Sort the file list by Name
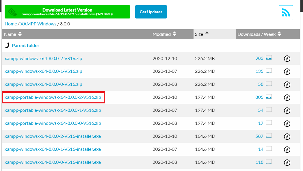Screen dimensions: 303x171 coord(13,34)
